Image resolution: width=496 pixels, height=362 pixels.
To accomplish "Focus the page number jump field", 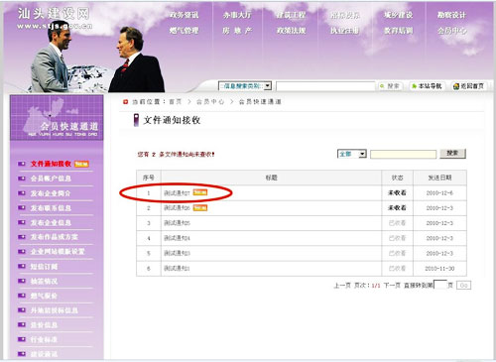I will [440, 285].
